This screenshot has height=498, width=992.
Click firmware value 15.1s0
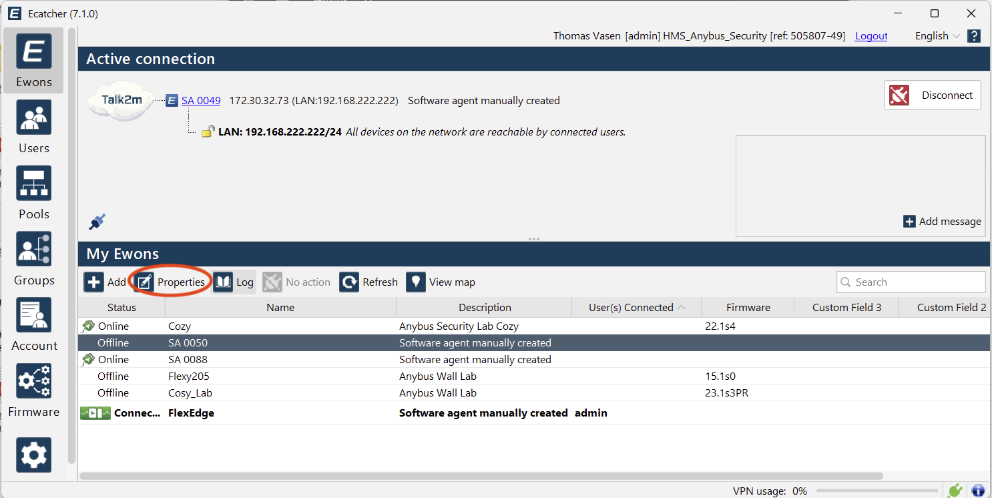point(720,377)
